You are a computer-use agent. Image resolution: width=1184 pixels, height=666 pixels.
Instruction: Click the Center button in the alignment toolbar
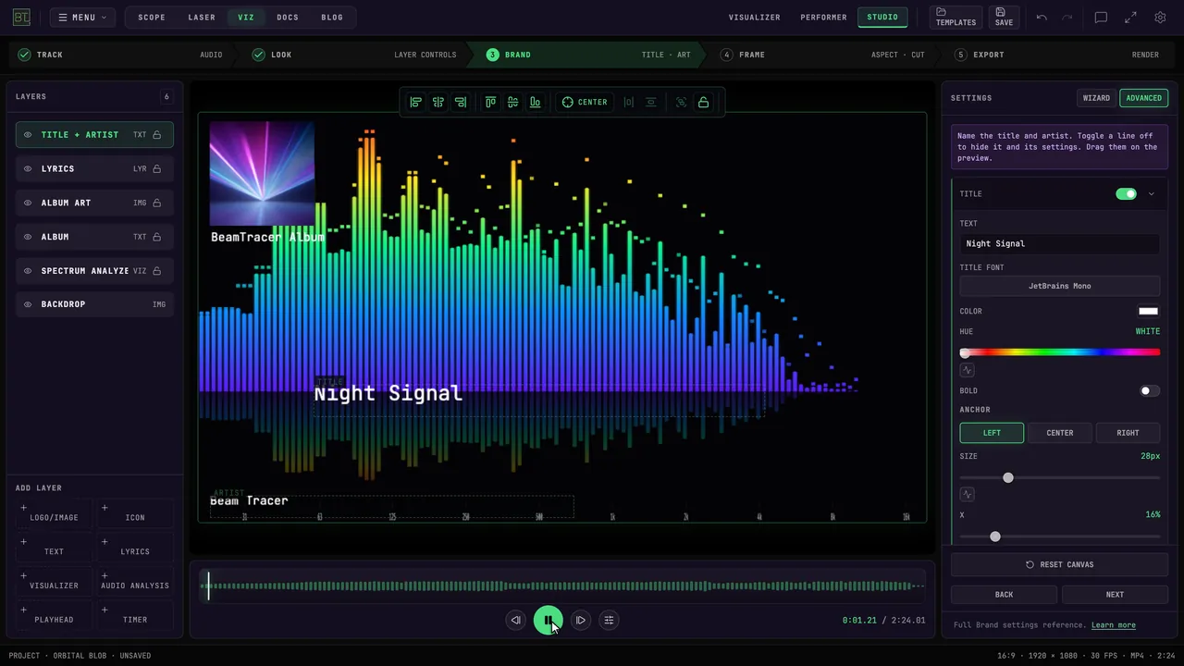coord(585,102)
